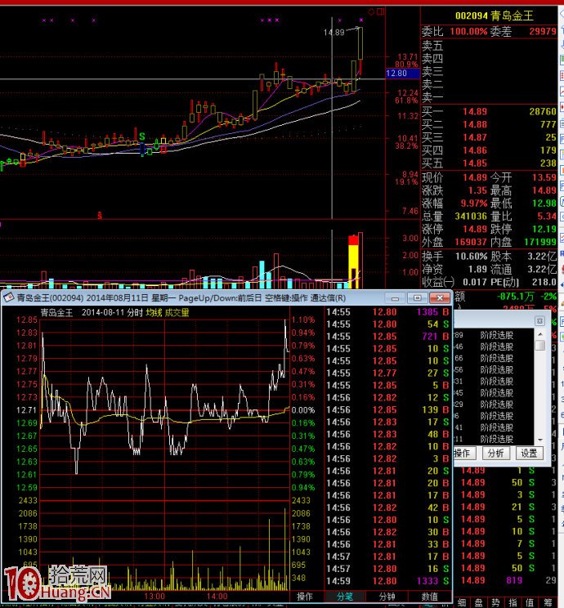Viewport: 564px width, 608px height.
Task: Select the 阶段选股 row ending 89
Action: click(x=495, y=335)
